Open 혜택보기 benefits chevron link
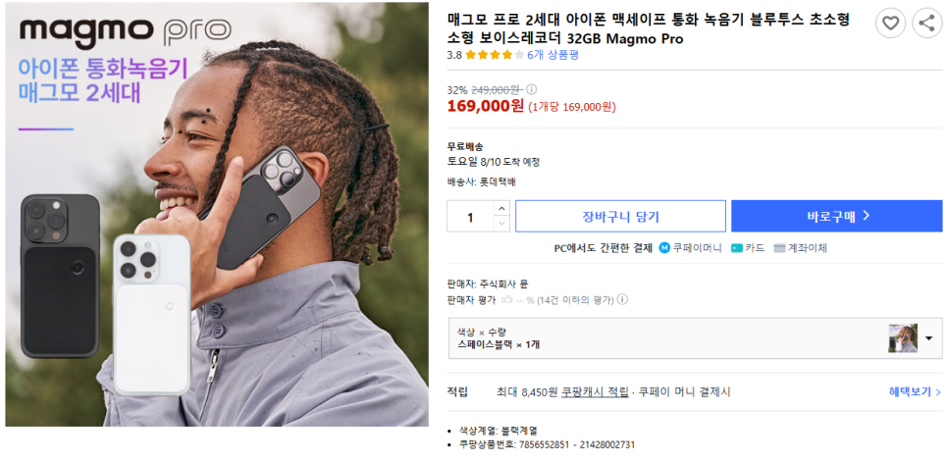948x464 pixels. (x=915, y=392)
